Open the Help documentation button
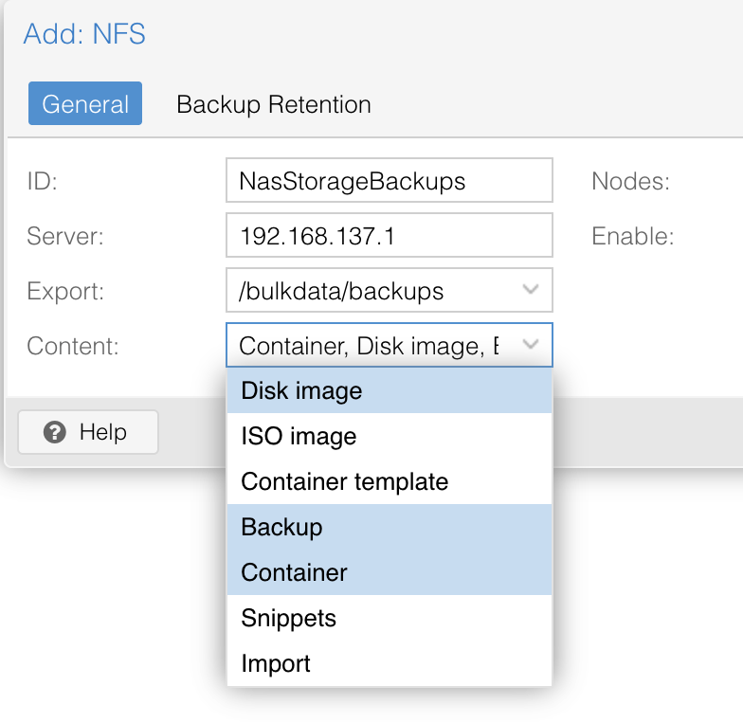The height and width of the screenshot is (722, 743). point(87,433)
